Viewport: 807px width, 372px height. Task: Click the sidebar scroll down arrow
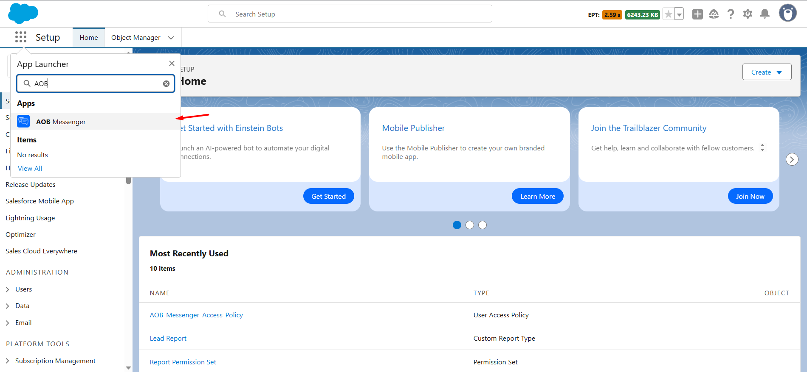[128, 368]
